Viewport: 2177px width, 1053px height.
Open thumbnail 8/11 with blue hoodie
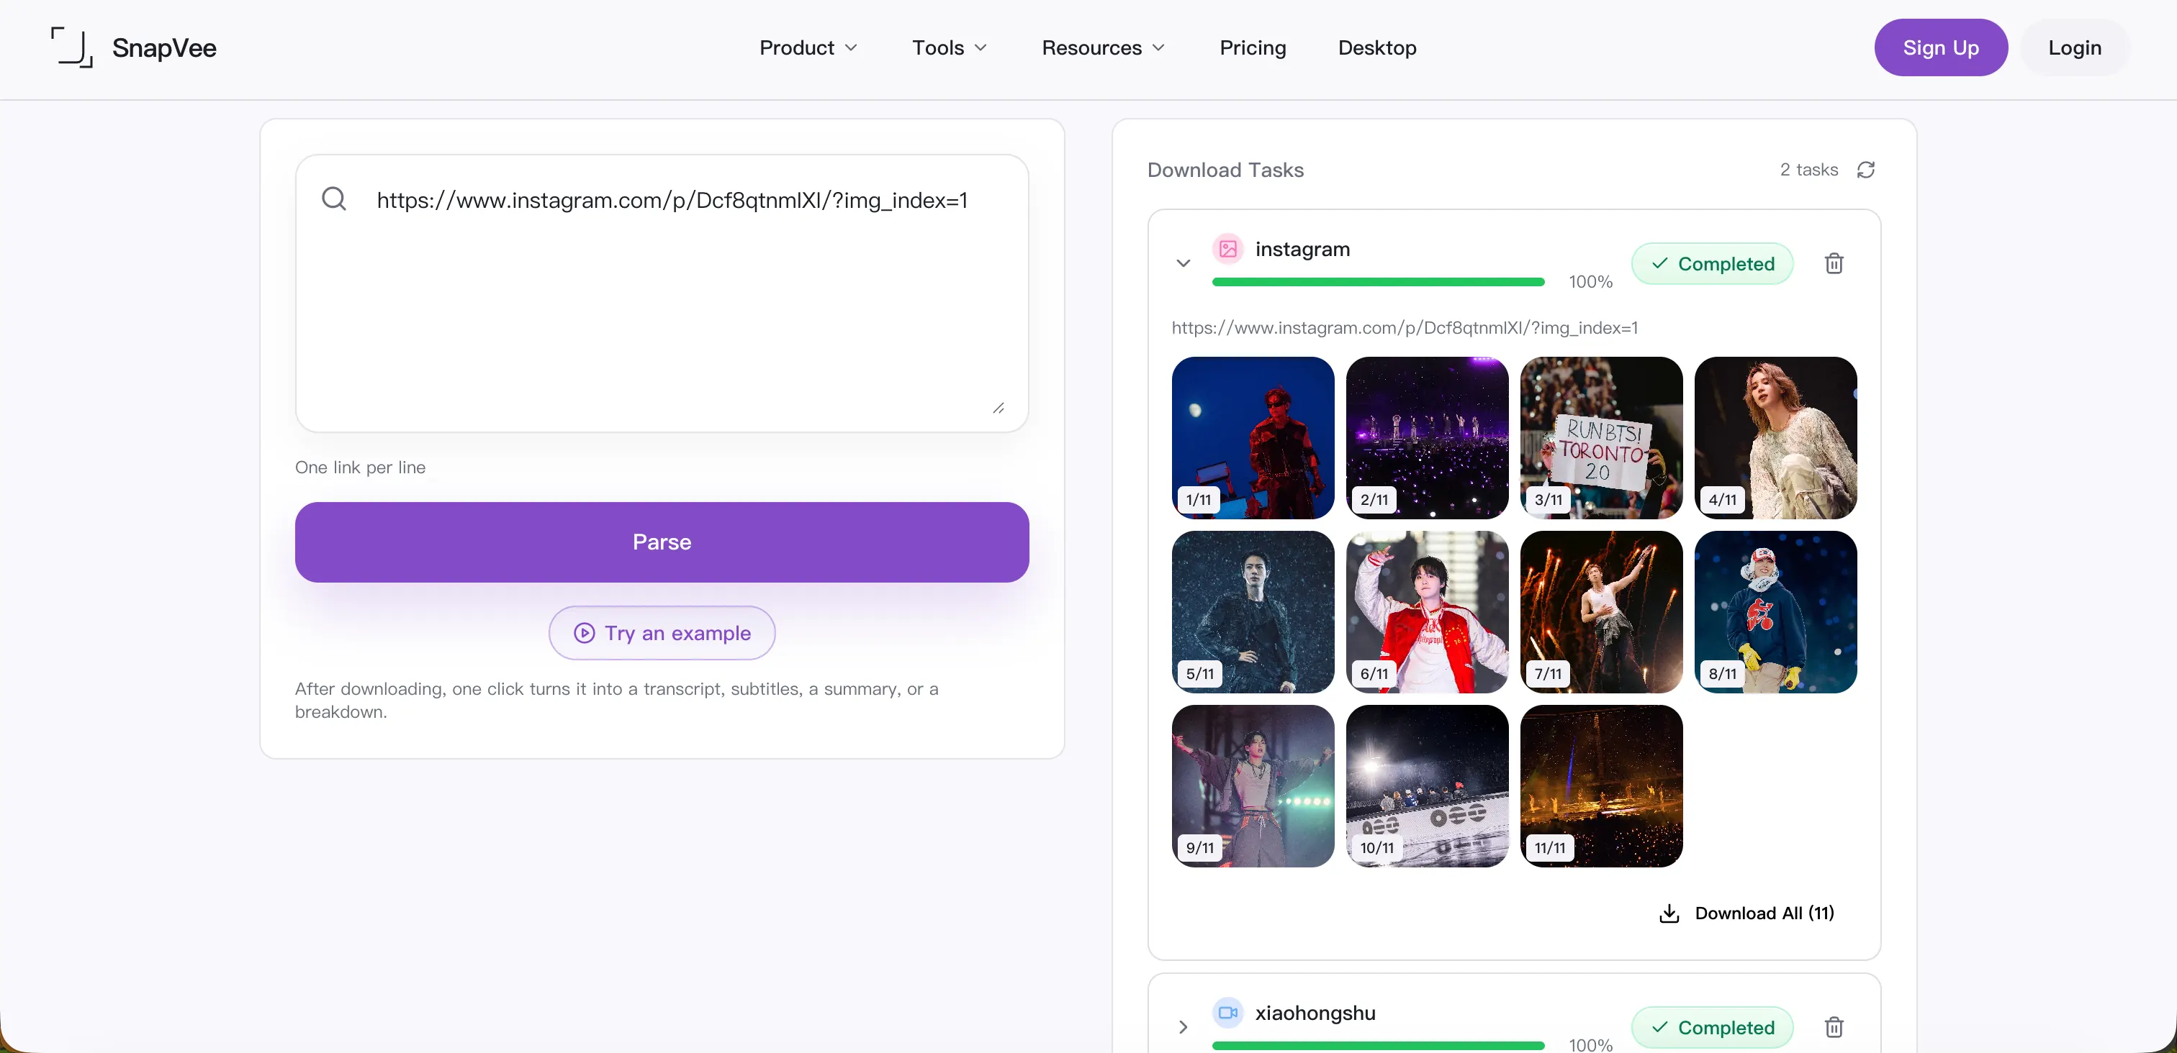pos(1775,611)
